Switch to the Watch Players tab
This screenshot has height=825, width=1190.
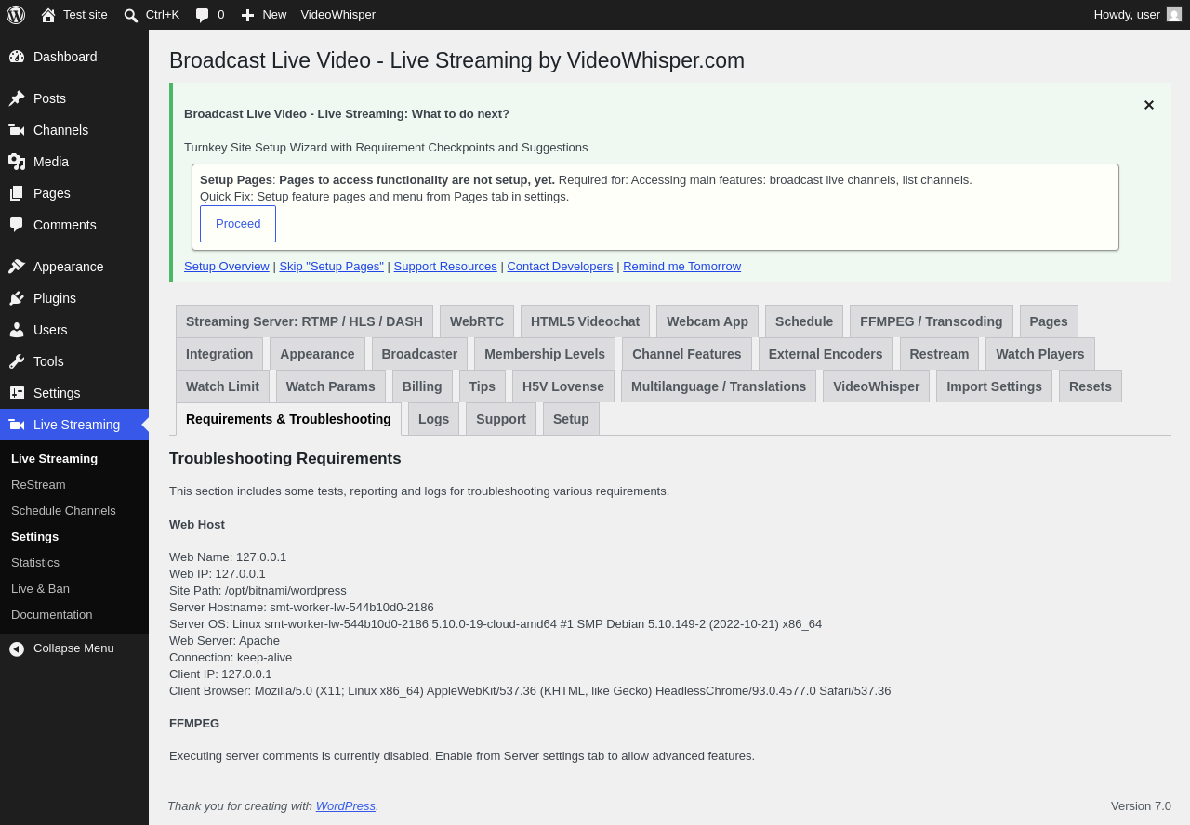click(1040, 354)
